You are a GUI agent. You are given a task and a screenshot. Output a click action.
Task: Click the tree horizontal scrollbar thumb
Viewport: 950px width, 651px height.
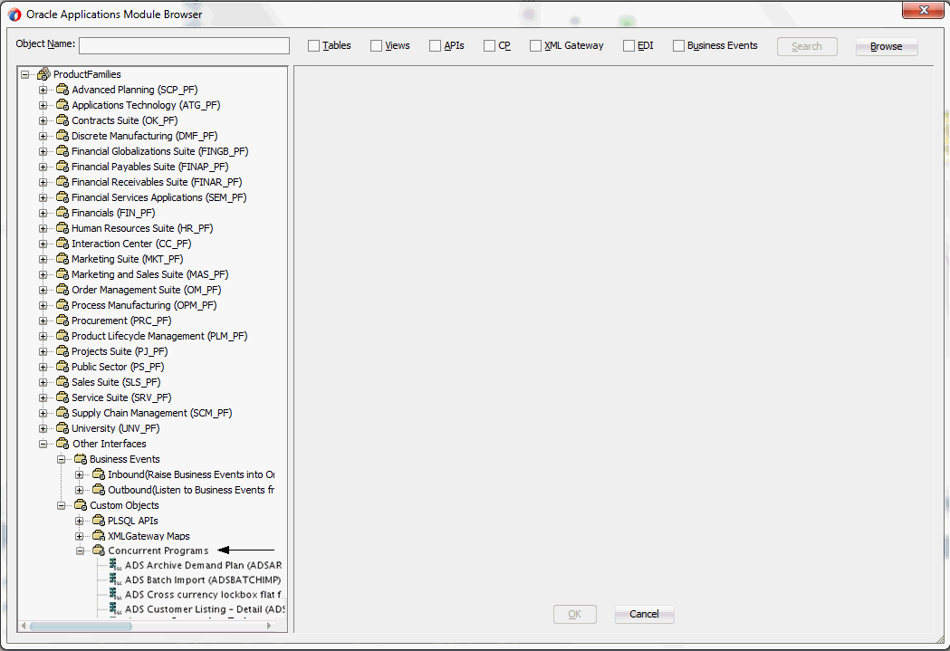(x=81, y=627)
